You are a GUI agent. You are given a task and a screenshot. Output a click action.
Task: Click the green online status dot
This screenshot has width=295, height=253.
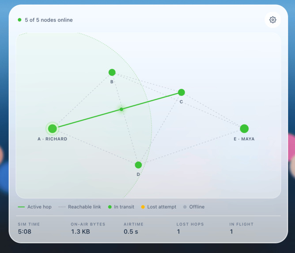19,20
